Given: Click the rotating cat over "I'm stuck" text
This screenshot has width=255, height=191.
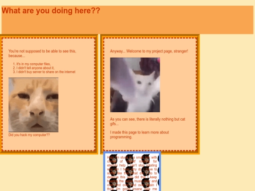Looking at the screenshot, I should (x=113, y=158).
